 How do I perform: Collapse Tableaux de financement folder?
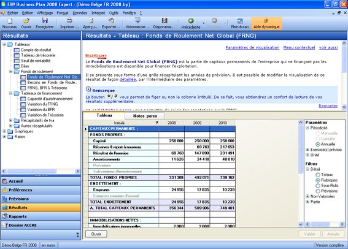click(10, 93)
